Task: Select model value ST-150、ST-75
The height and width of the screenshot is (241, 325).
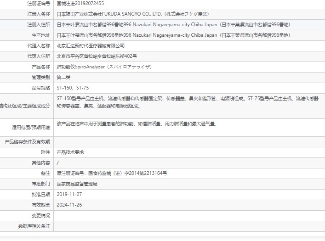Action: point(73,88)
